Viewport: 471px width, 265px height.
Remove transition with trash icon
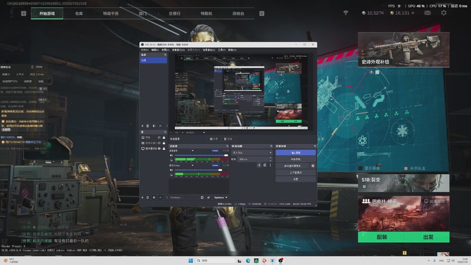coord(264,165)
